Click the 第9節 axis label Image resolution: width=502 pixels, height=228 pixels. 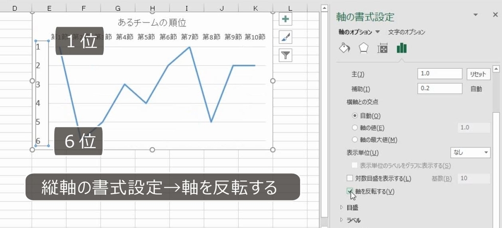pyautogui.click(x=233, y=37)
